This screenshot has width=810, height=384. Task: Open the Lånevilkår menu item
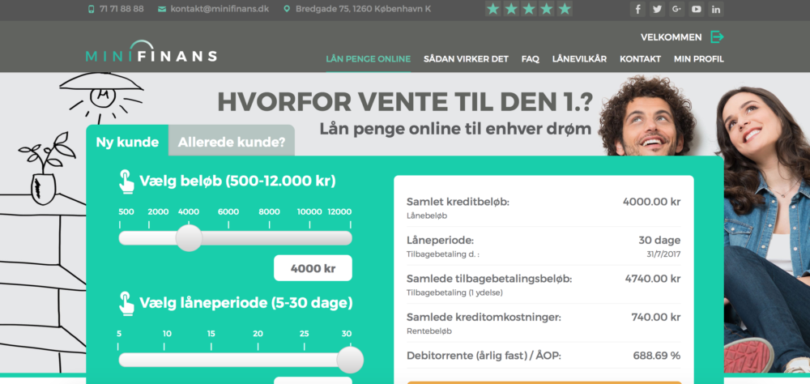pos(580,59)
